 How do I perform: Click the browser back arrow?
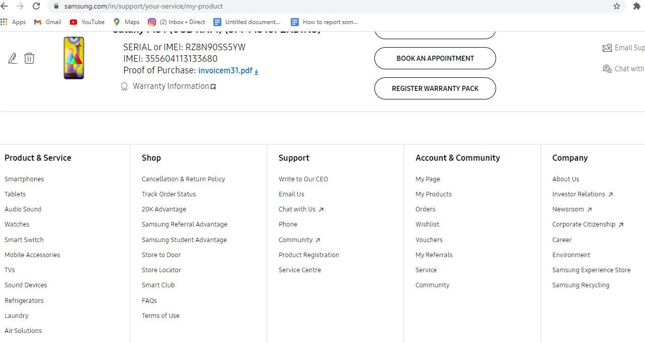pyautogui.click(x=5, y=6)
